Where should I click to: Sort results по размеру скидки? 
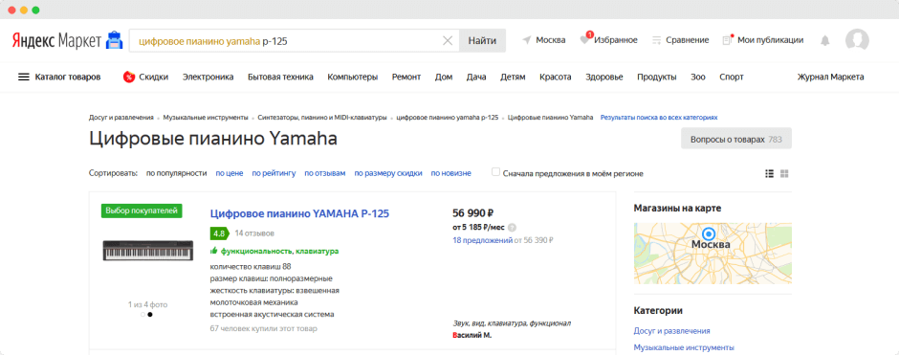point(388,173)
